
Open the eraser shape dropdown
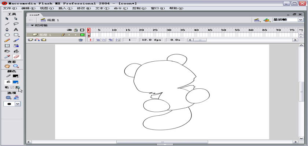[18, 104]
